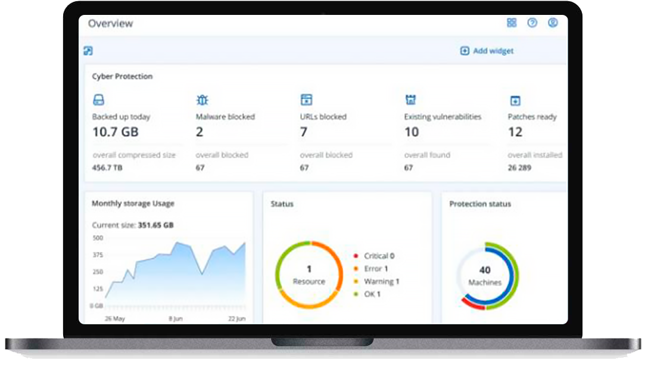
Task: Click the help question mark icon
Action: (x=532, y=23)
